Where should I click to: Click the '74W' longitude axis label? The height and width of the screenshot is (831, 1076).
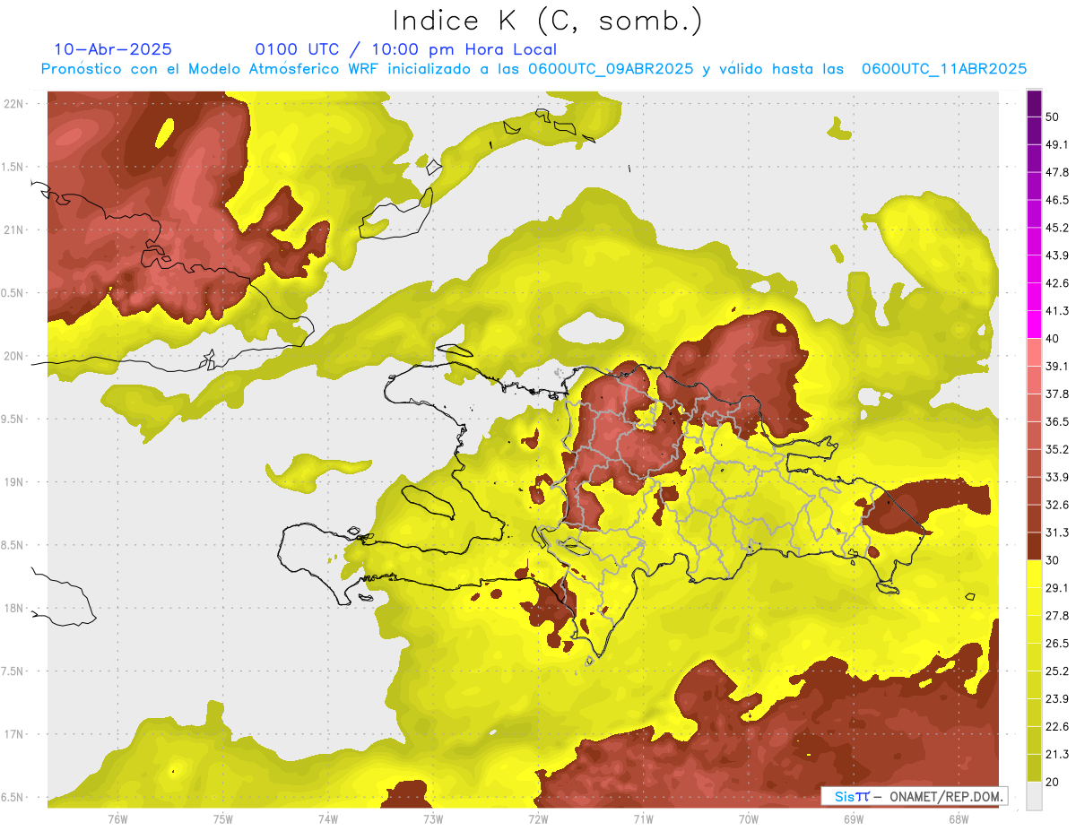327,818
